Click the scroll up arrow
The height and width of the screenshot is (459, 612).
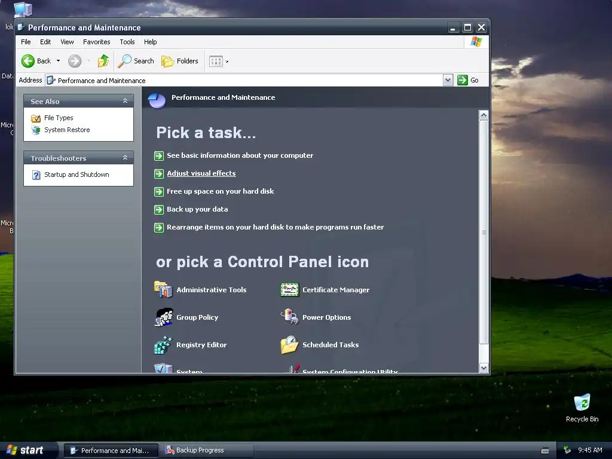484,115
